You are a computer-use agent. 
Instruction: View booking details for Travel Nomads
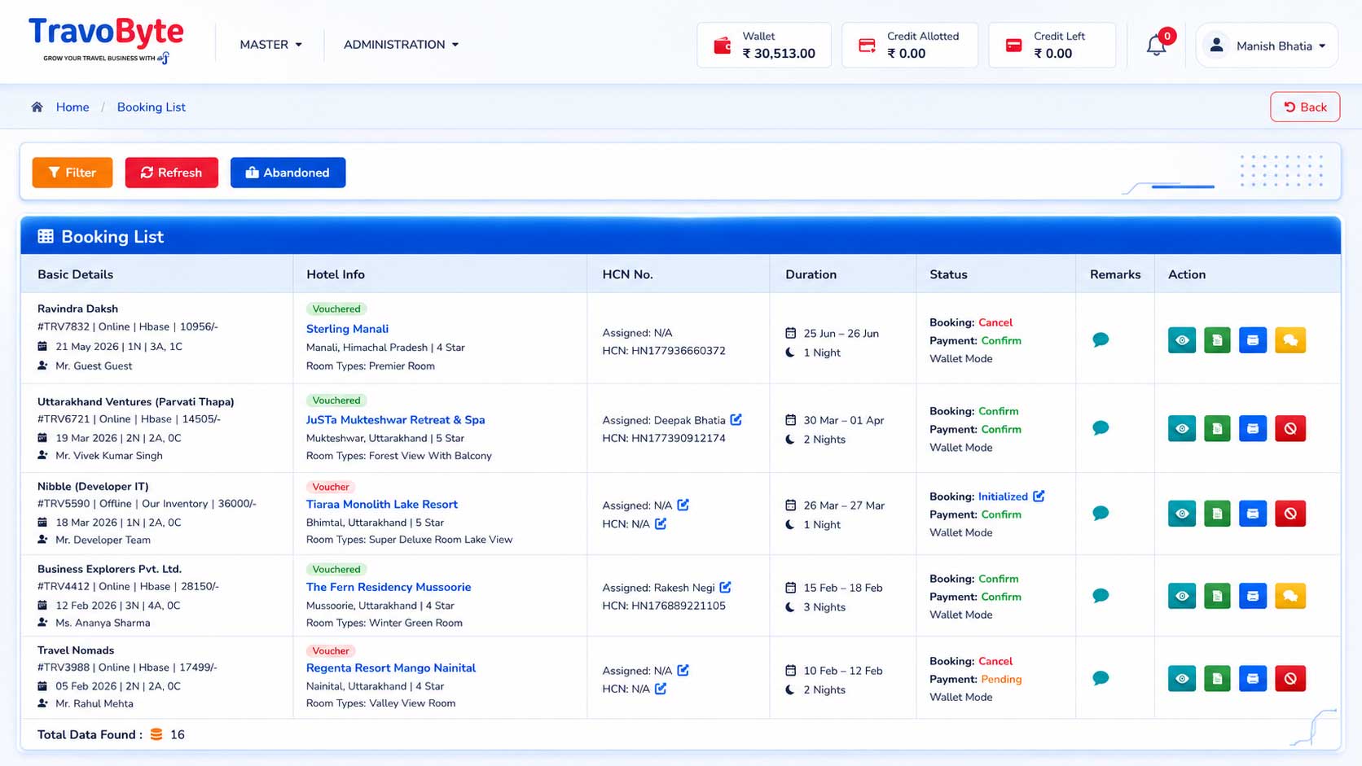pyautogui.click(x=1181, y=678)
